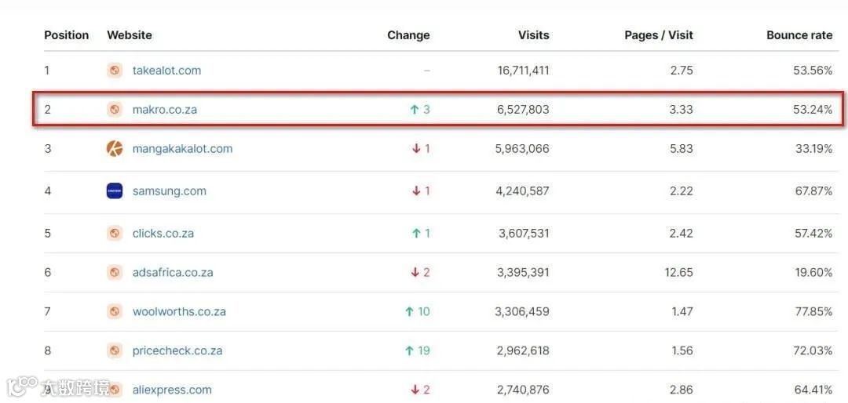The width and height of the screenshot is (848, 403).
Task: Click the clicks.co.za favicon icon
Action: (x=115, y=234)
